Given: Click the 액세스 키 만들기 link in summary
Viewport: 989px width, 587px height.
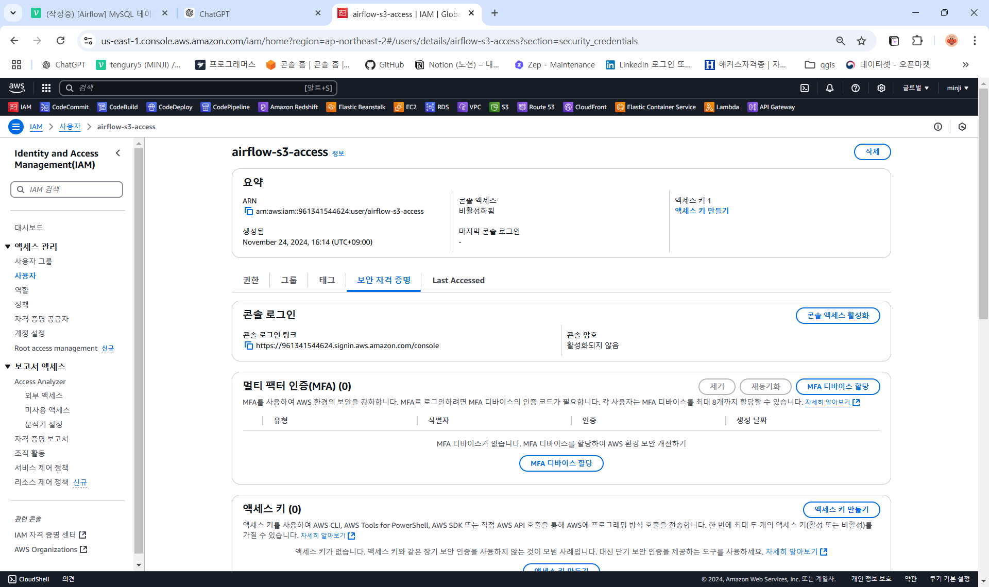Looking at the screenshot, I should [x=702, y=211].
